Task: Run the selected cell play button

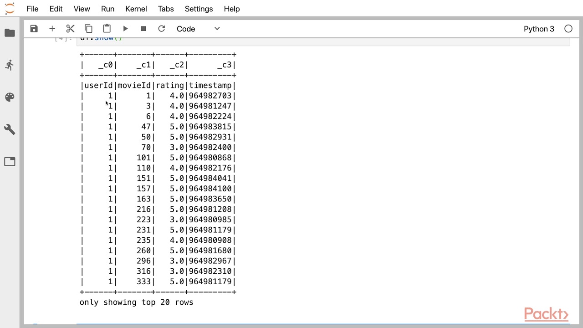Action: click(125, 29)
